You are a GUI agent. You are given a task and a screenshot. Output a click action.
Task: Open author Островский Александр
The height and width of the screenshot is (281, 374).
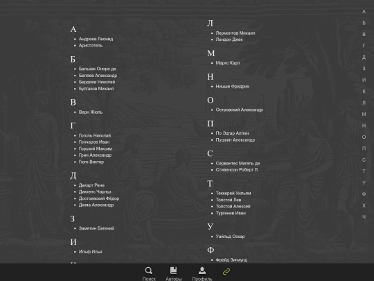coord(239,110)
